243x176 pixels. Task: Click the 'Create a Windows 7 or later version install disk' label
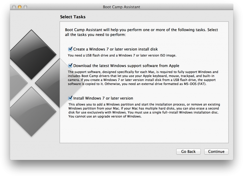point(115,49)
